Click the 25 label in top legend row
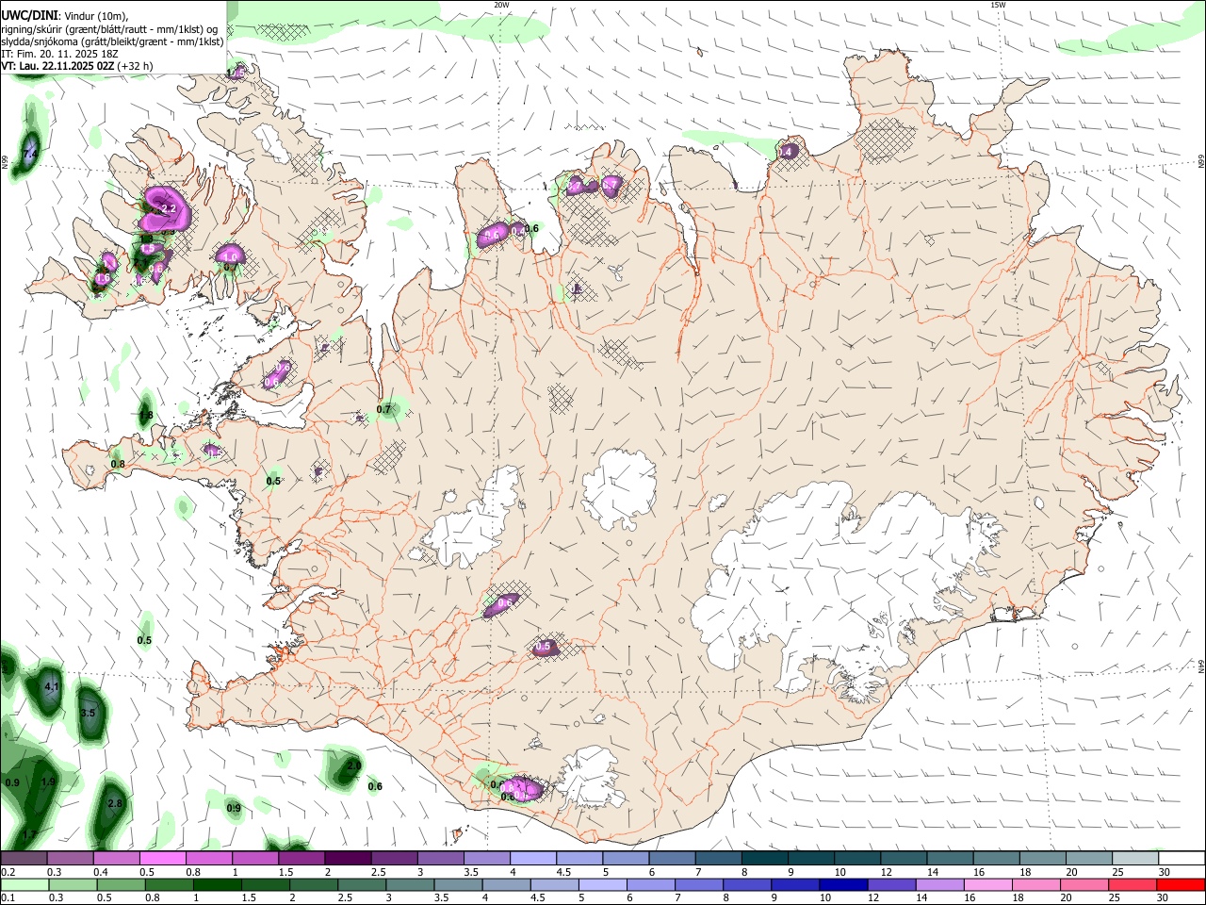Screen dimensions: 1206x905 click(1118, 872)
